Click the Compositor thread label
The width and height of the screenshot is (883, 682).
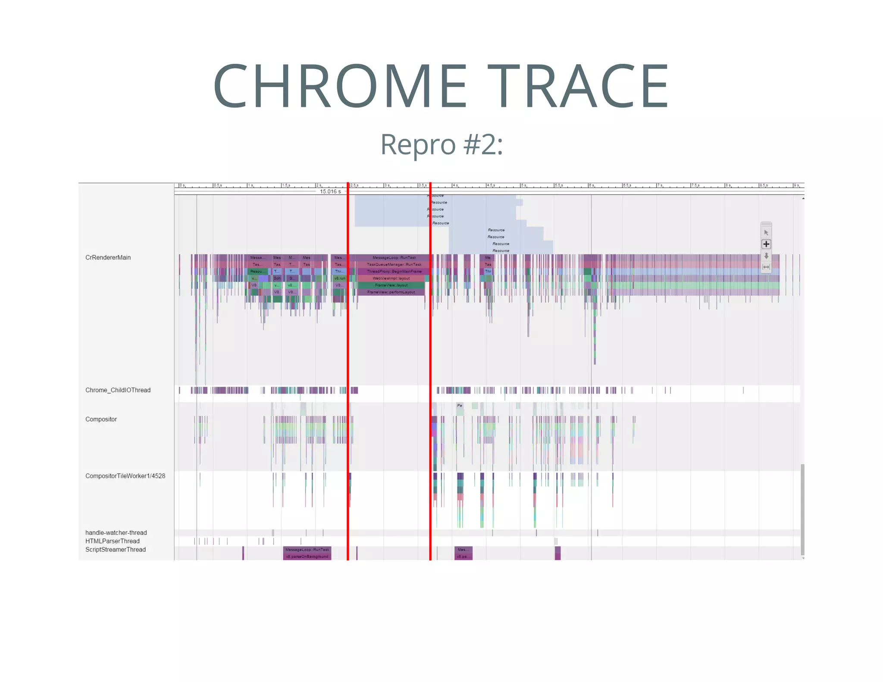(101, 419)
